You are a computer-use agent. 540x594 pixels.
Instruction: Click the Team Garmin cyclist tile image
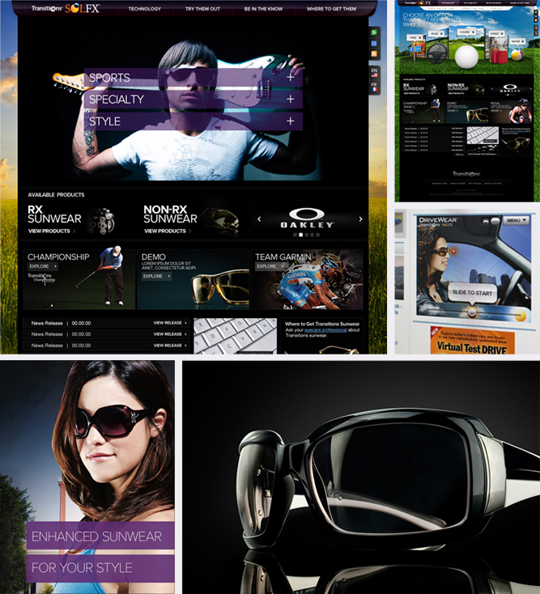point(308,279)
